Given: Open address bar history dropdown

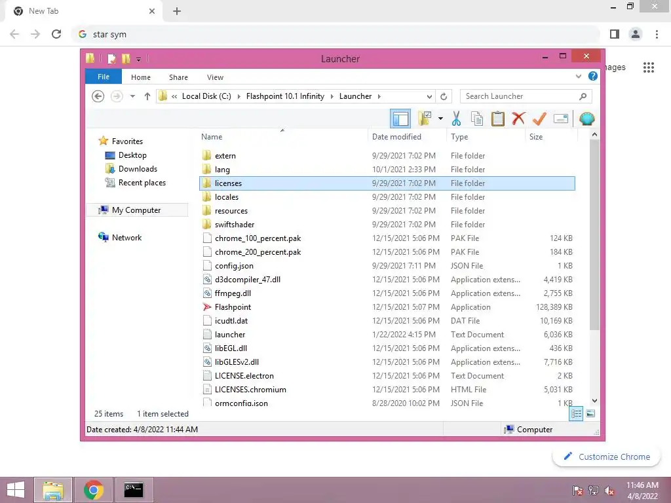Looking at the screenshot, I should click(x=429, y=96).
